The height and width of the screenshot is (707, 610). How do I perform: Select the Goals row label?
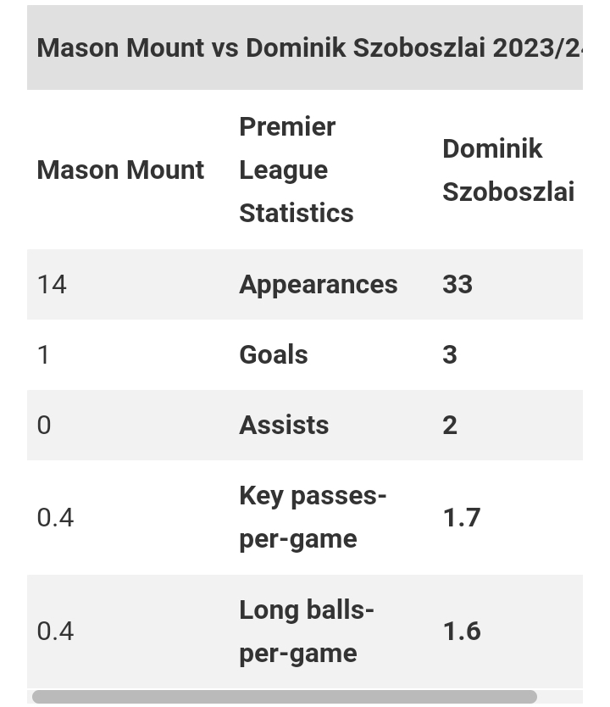click(274, 355)
